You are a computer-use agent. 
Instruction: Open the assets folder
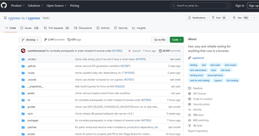tap(31, 93)
